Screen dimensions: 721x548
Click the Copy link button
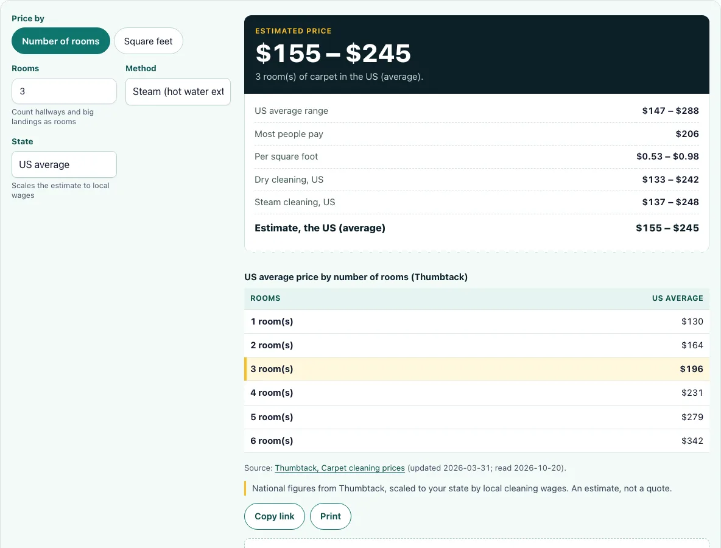tap(275, 516)
